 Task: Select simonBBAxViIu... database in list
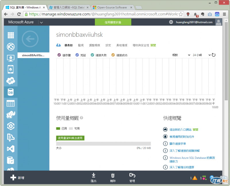point(33,55)
